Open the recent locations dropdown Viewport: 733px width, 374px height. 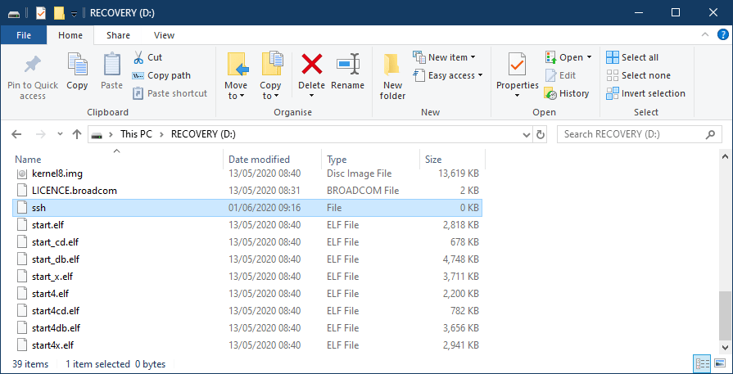[x=60, y=134]
